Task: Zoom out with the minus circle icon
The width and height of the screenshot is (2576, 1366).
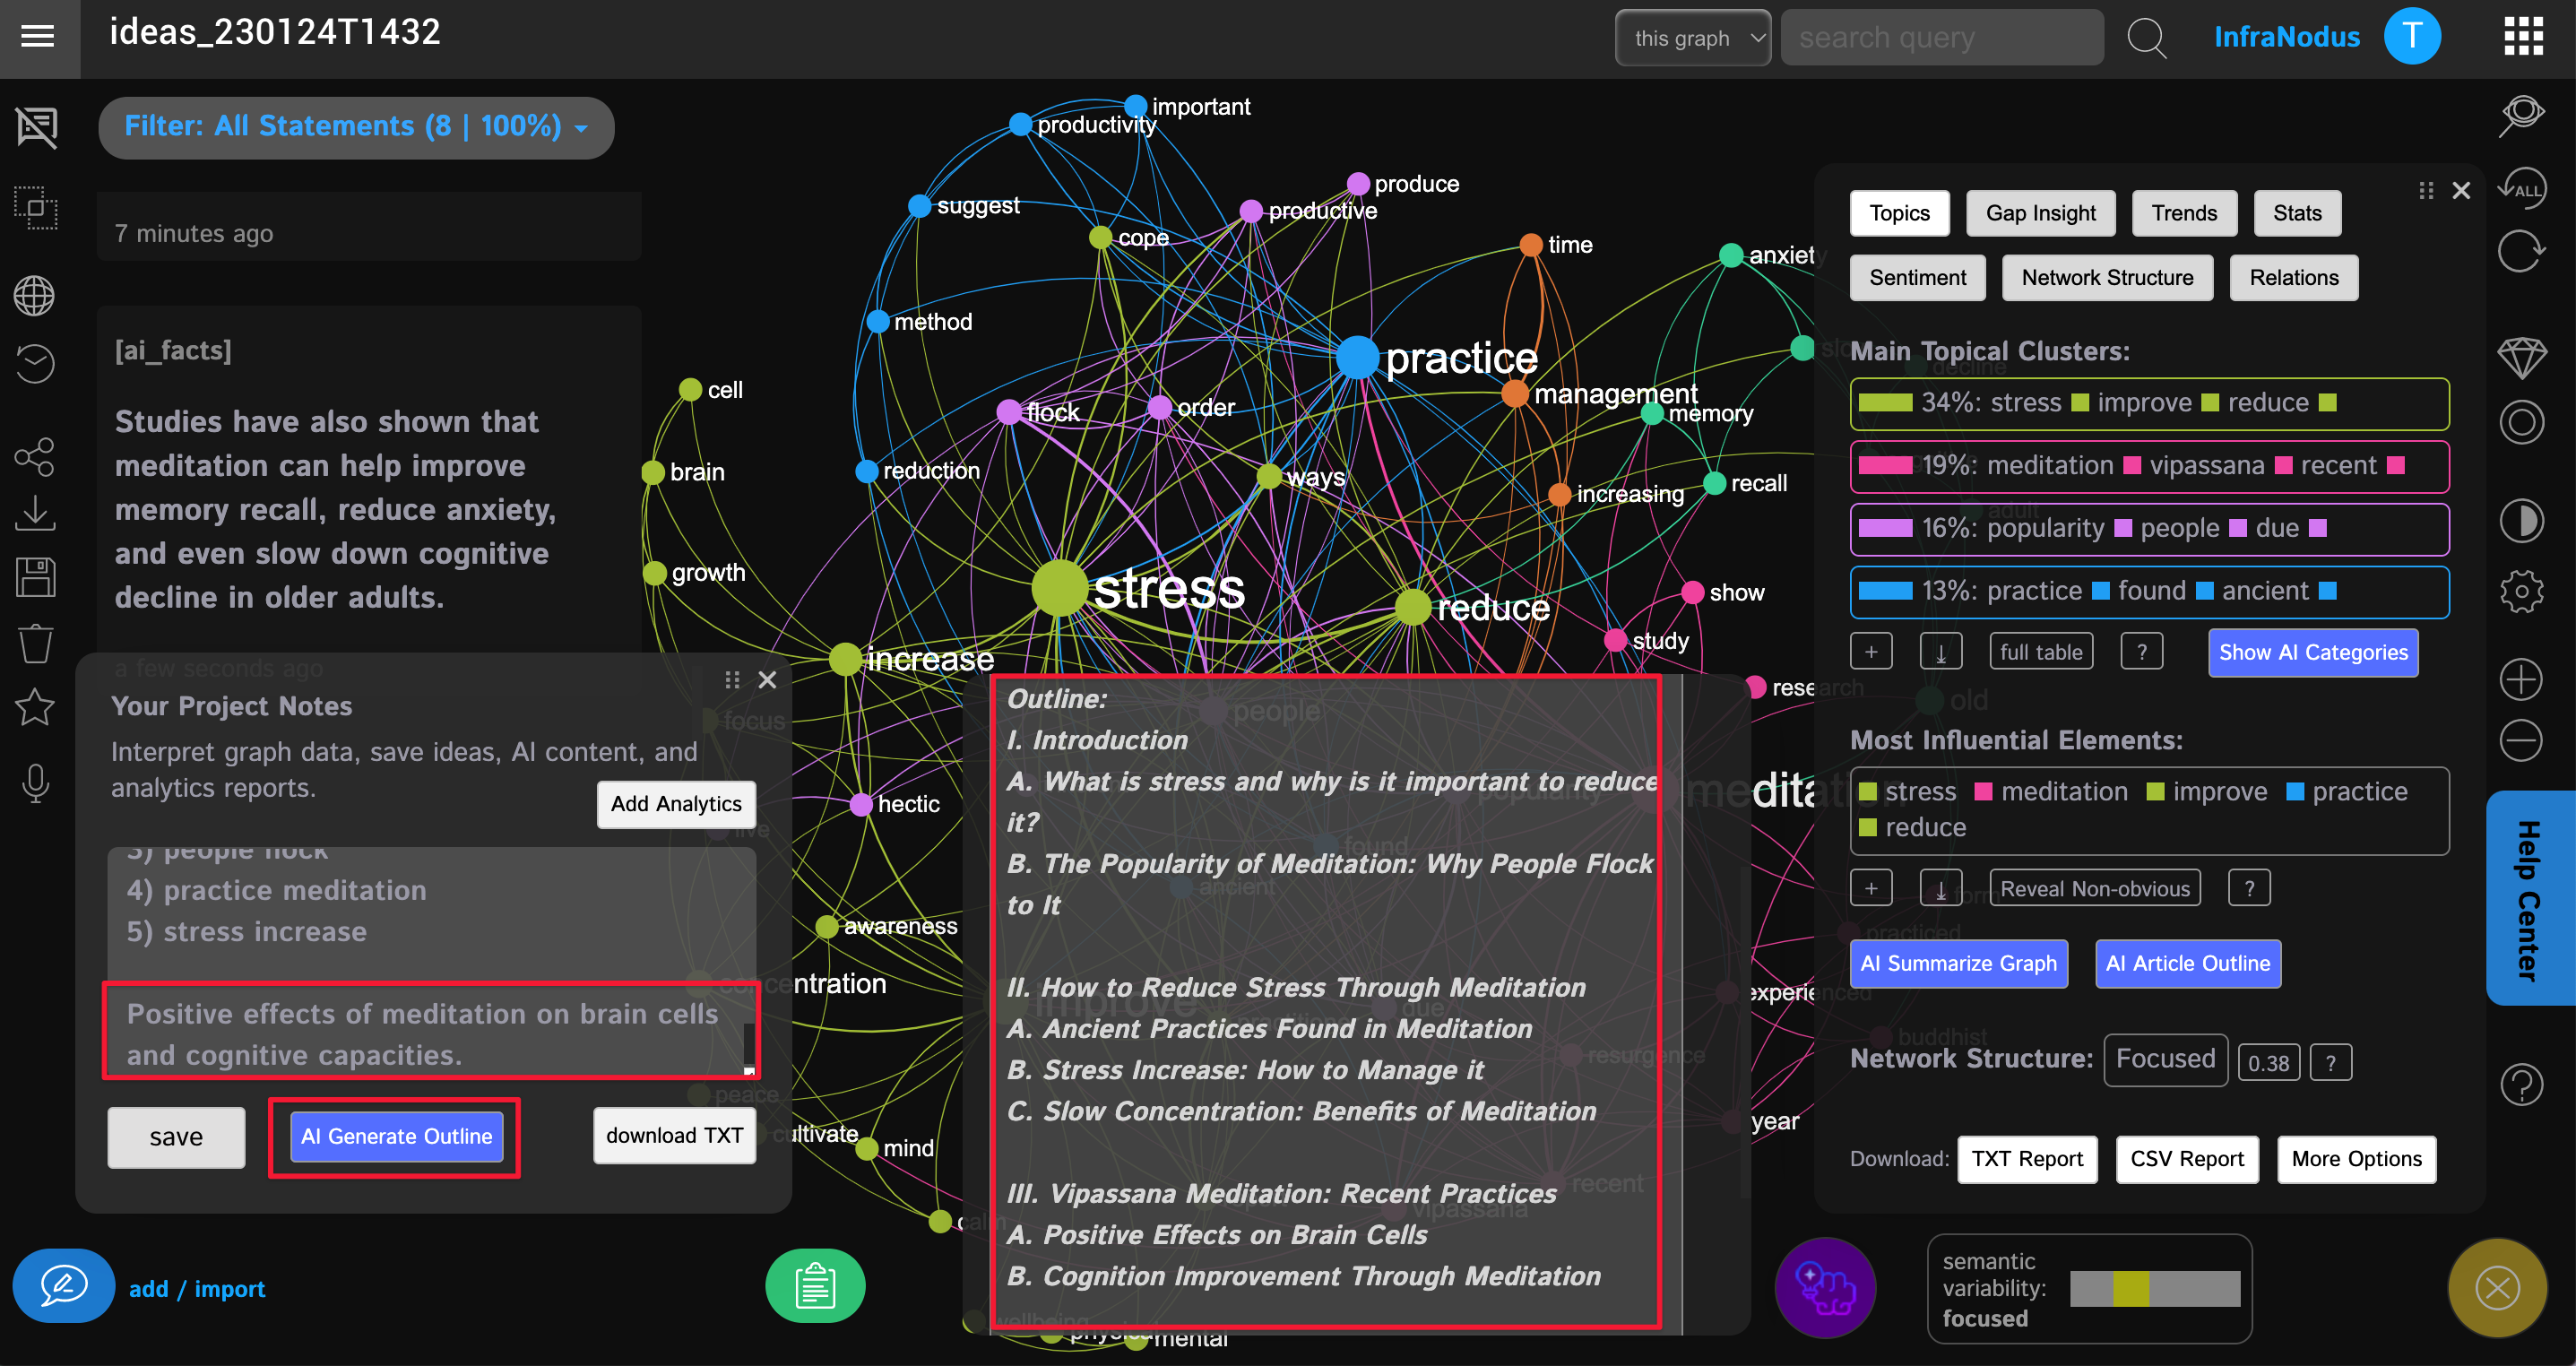Action: coord(2521,741)
